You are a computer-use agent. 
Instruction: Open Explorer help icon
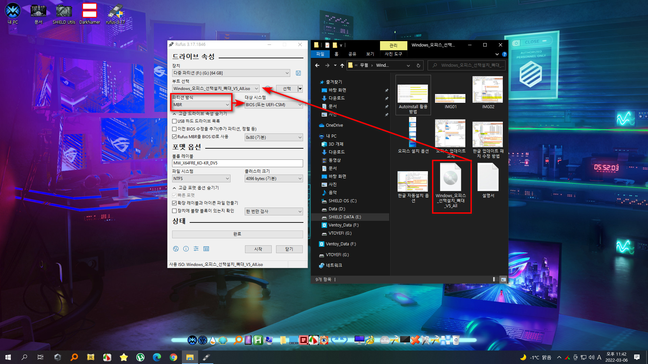click(504, 54)
